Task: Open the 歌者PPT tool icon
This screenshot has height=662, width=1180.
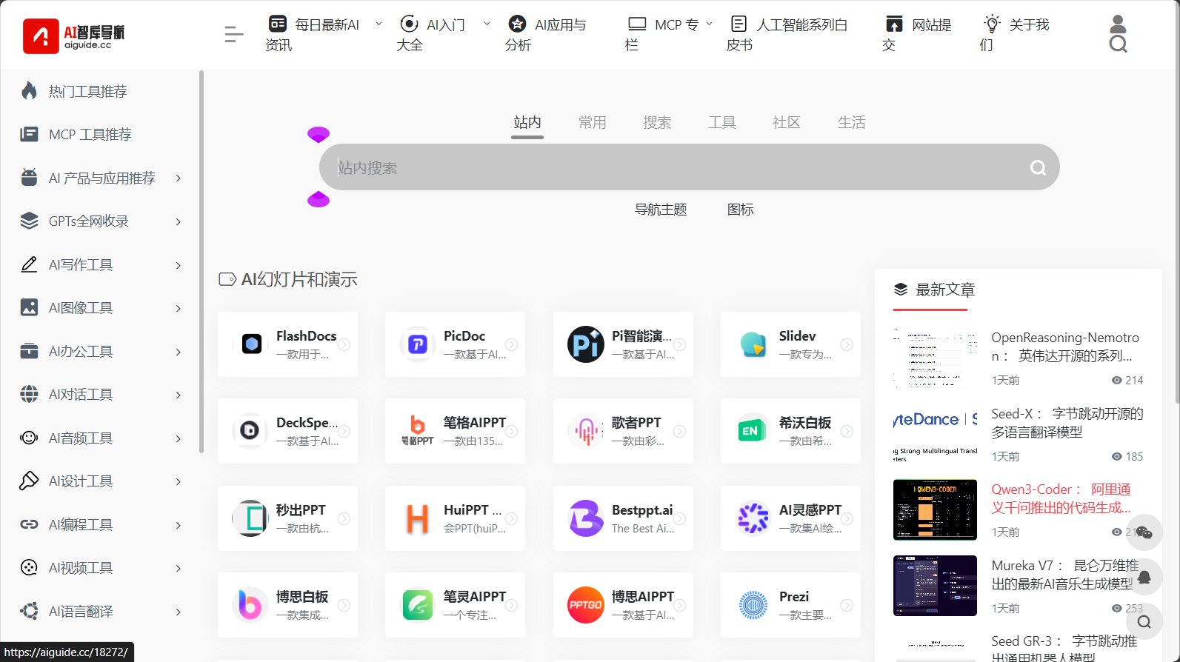Action: tap(586, 431)
